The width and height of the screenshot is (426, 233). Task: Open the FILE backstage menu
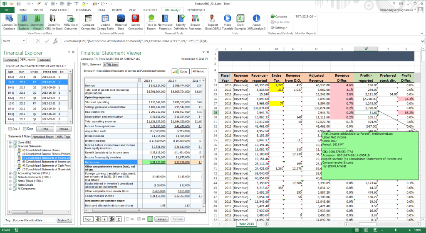(x=7, y=10)
